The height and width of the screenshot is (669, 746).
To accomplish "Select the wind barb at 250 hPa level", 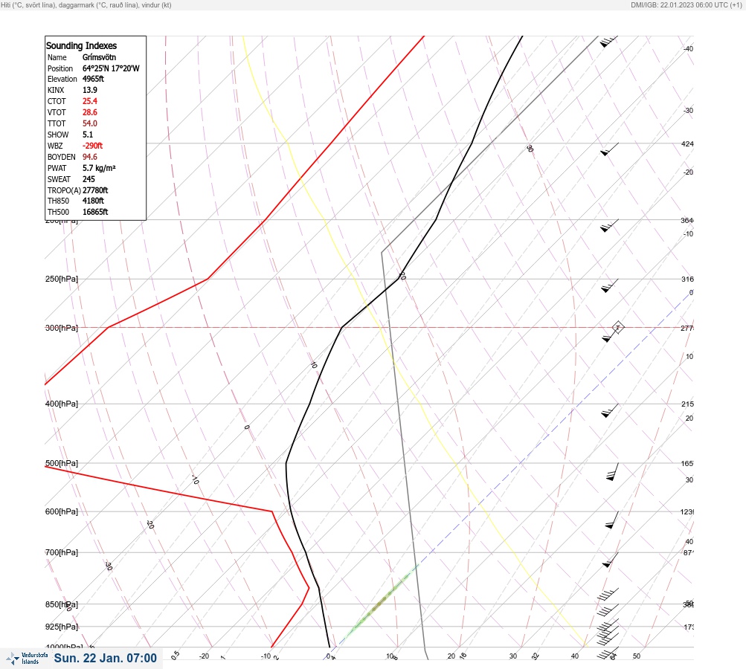I will (x=609, y=285).
